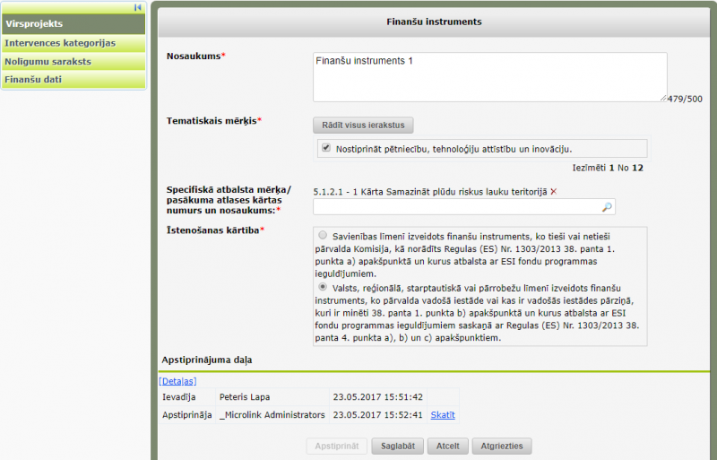Remove the 5.1.2.1 Kārta entry

(553, 192)
